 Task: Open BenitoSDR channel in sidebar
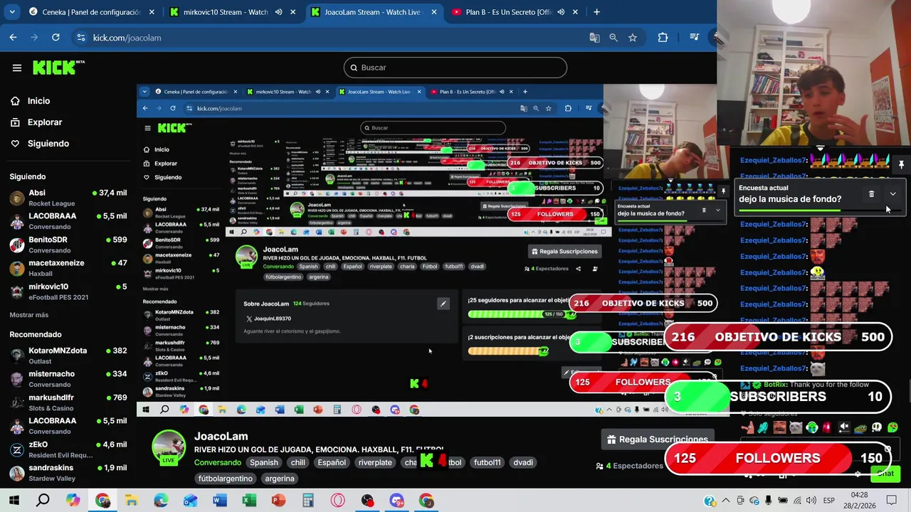click(x=68, y=245)
